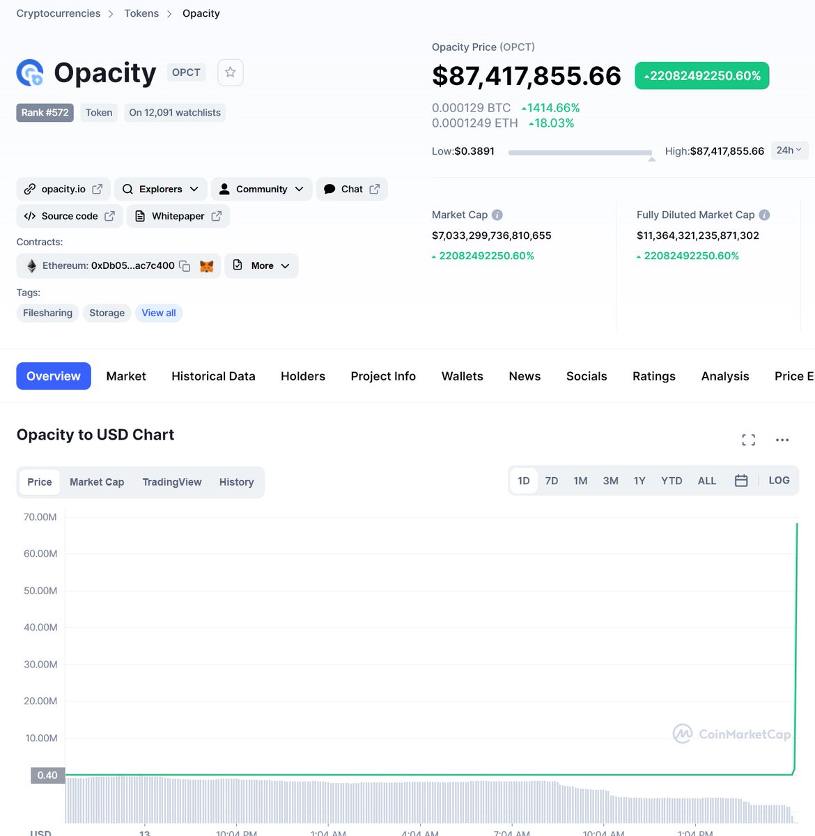Open the Source code link

pyautogui.click(x=70, y=216)
